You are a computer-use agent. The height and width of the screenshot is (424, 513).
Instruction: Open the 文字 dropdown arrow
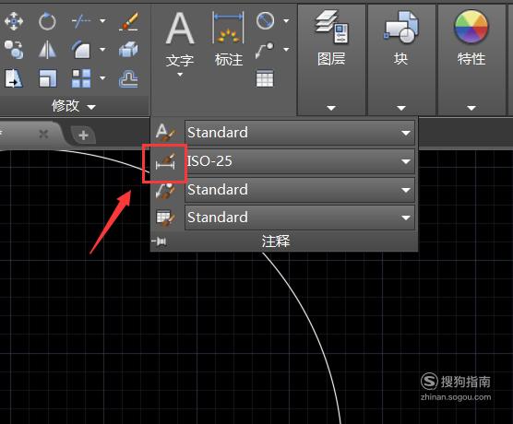(x=180, y=75)
